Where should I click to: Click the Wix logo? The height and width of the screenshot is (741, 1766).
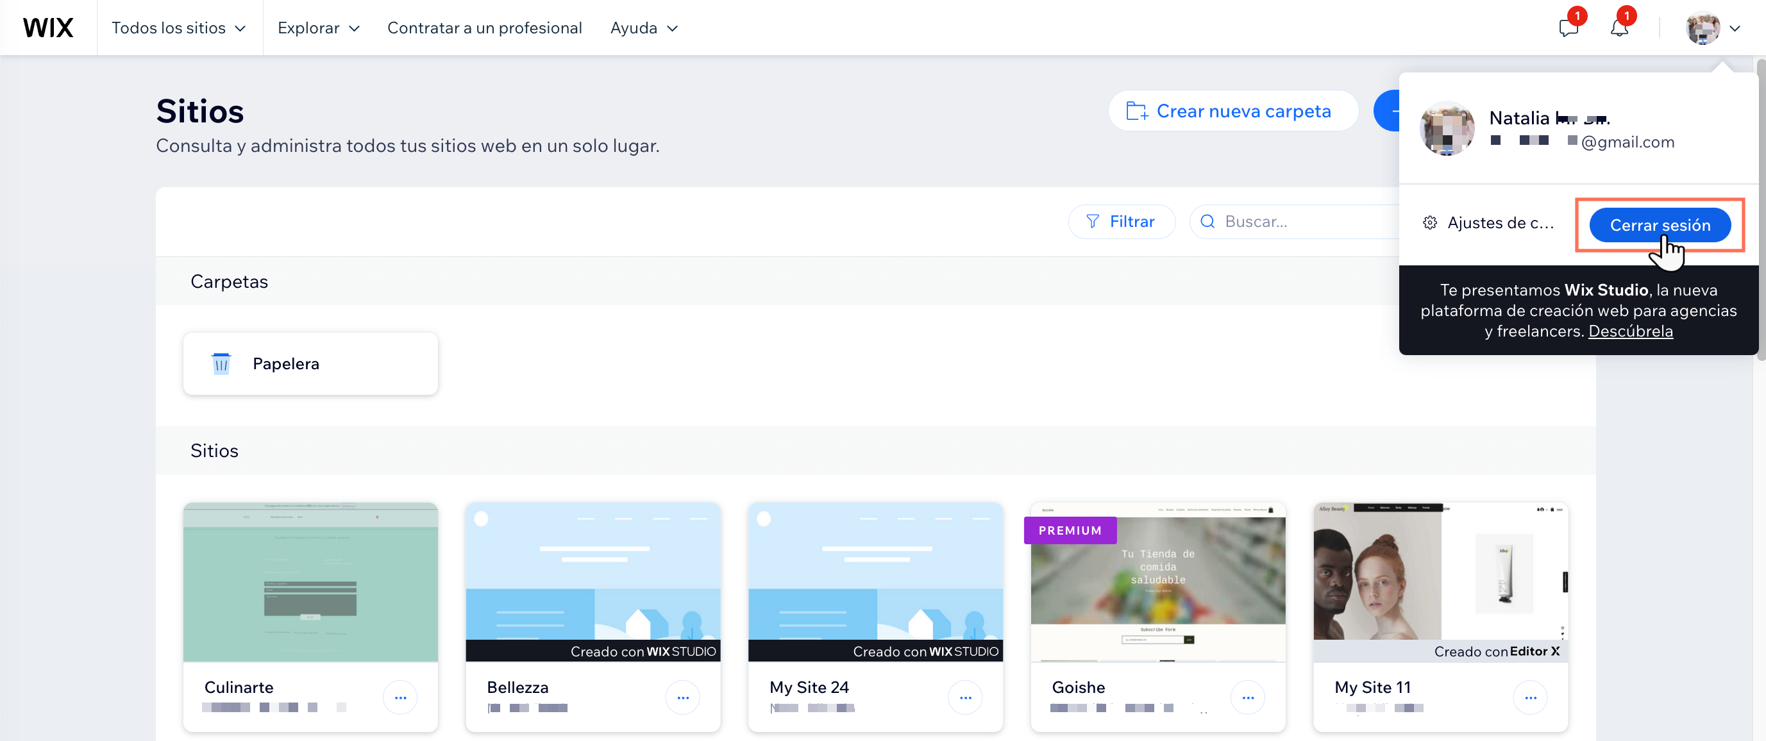(x=48, y=28)
